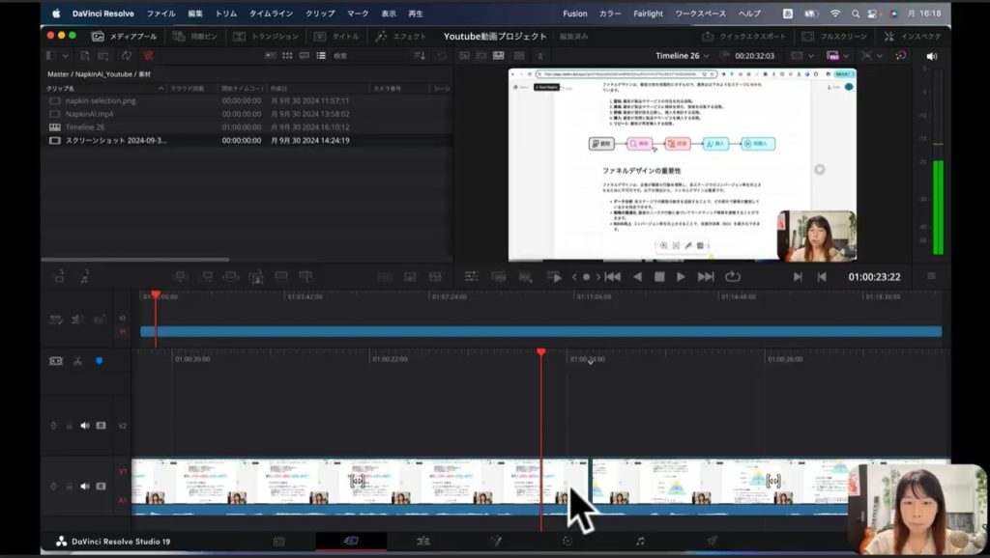Open the メディアプール panel
This screenshot has height=558, width=990.
123,36
